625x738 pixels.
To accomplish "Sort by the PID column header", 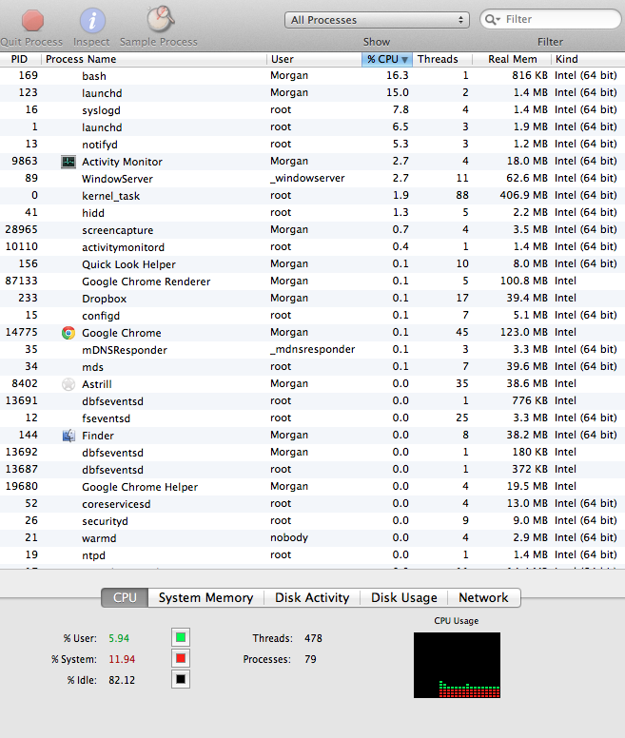I will click(20, 59).
